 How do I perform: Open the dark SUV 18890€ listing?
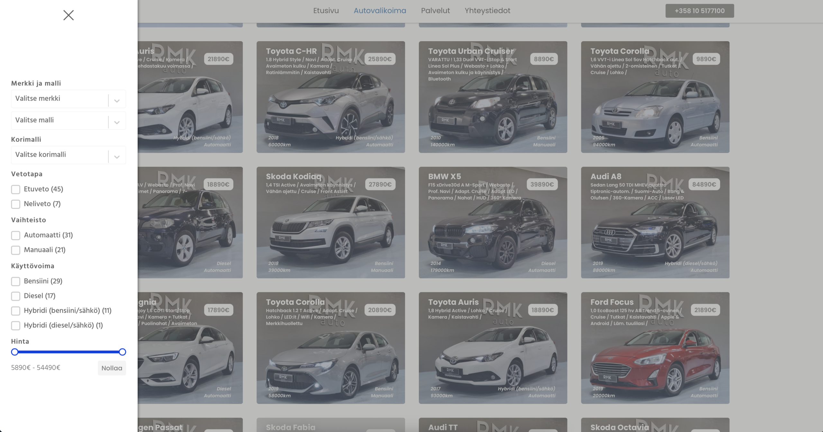(x=190, y=222)
